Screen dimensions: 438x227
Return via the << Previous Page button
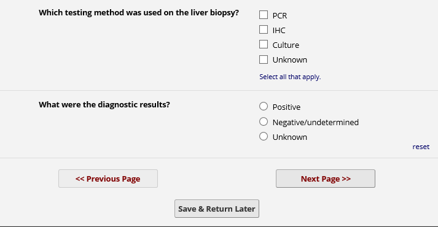[x=108, y=179]
